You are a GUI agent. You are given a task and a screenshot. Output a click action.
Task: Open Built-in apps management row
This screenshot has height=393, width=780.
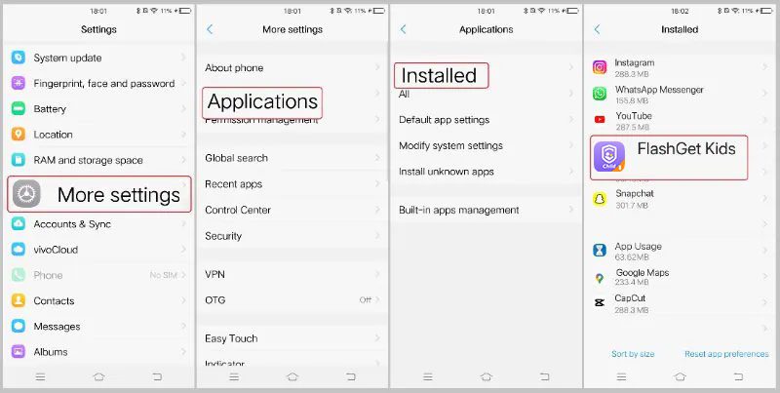486,210
